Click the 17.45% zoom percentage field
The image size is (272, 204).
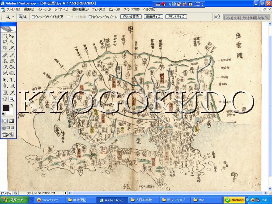click(x=6, y=193)
